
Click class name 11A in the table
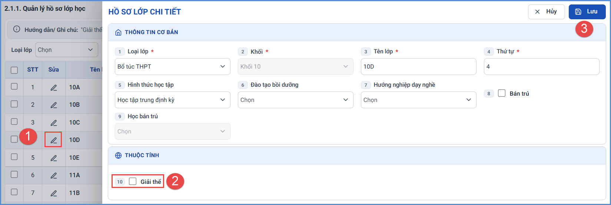[x=74, y=175]
